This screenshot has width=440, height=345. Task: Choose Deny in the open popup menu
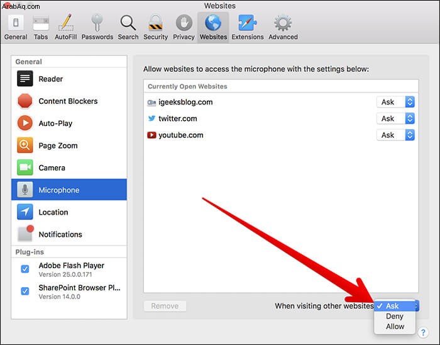[395, 316]
